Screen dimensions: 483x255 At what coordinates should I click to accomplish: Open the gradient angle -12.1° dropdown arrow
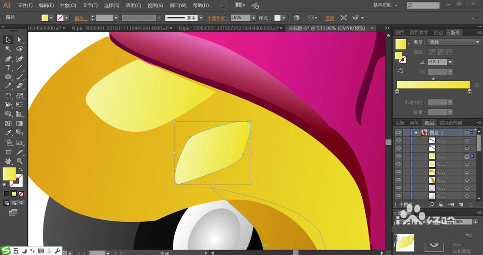(450, 62)
